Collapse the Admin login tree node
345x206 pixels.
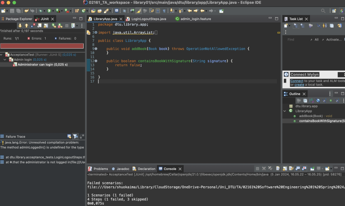tap(5, 59)
